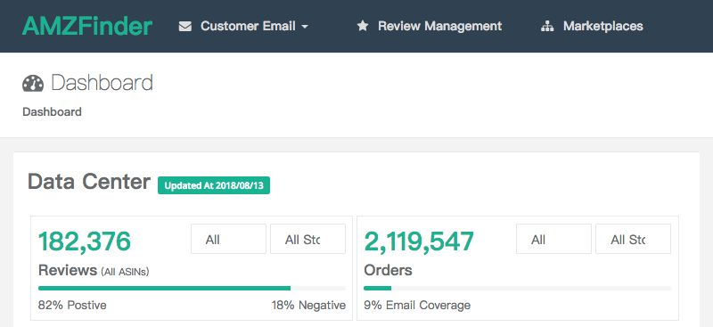Open the Reviews "All" filter dropdown

tap(228, 239)
